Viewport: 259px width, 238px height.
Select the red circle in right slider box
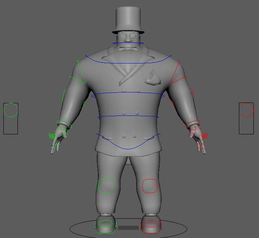246,110
